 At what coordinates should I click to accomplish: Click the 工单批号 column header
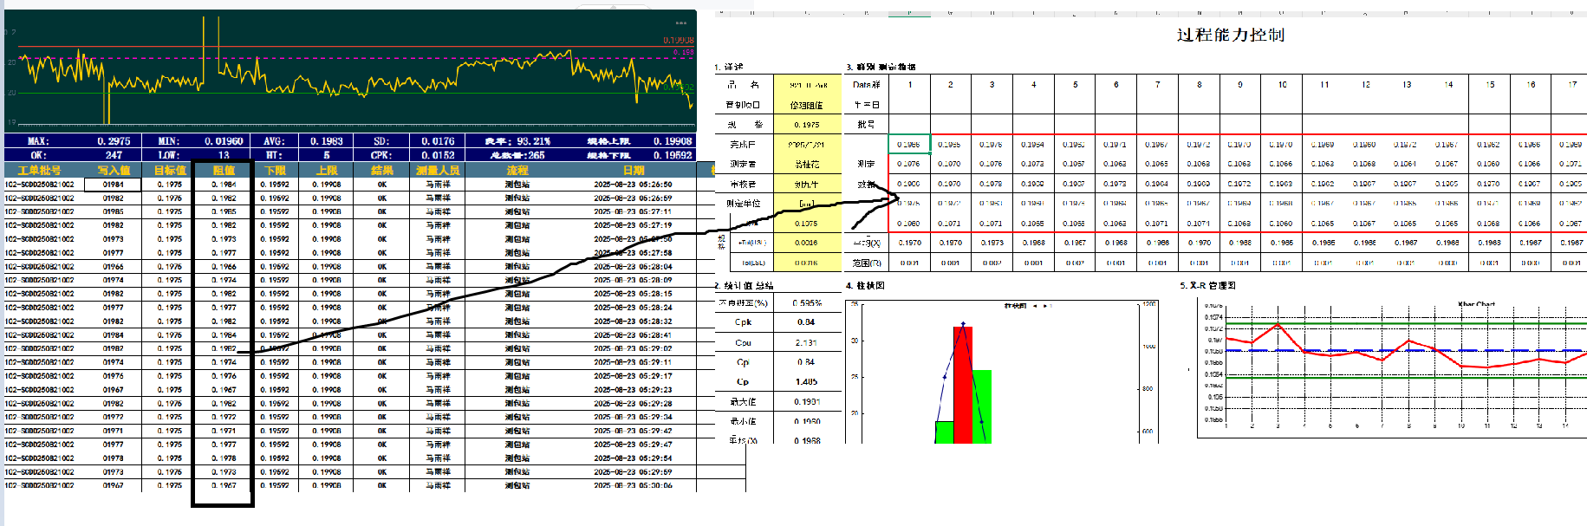pyautogui.click(x=39, y=171)
